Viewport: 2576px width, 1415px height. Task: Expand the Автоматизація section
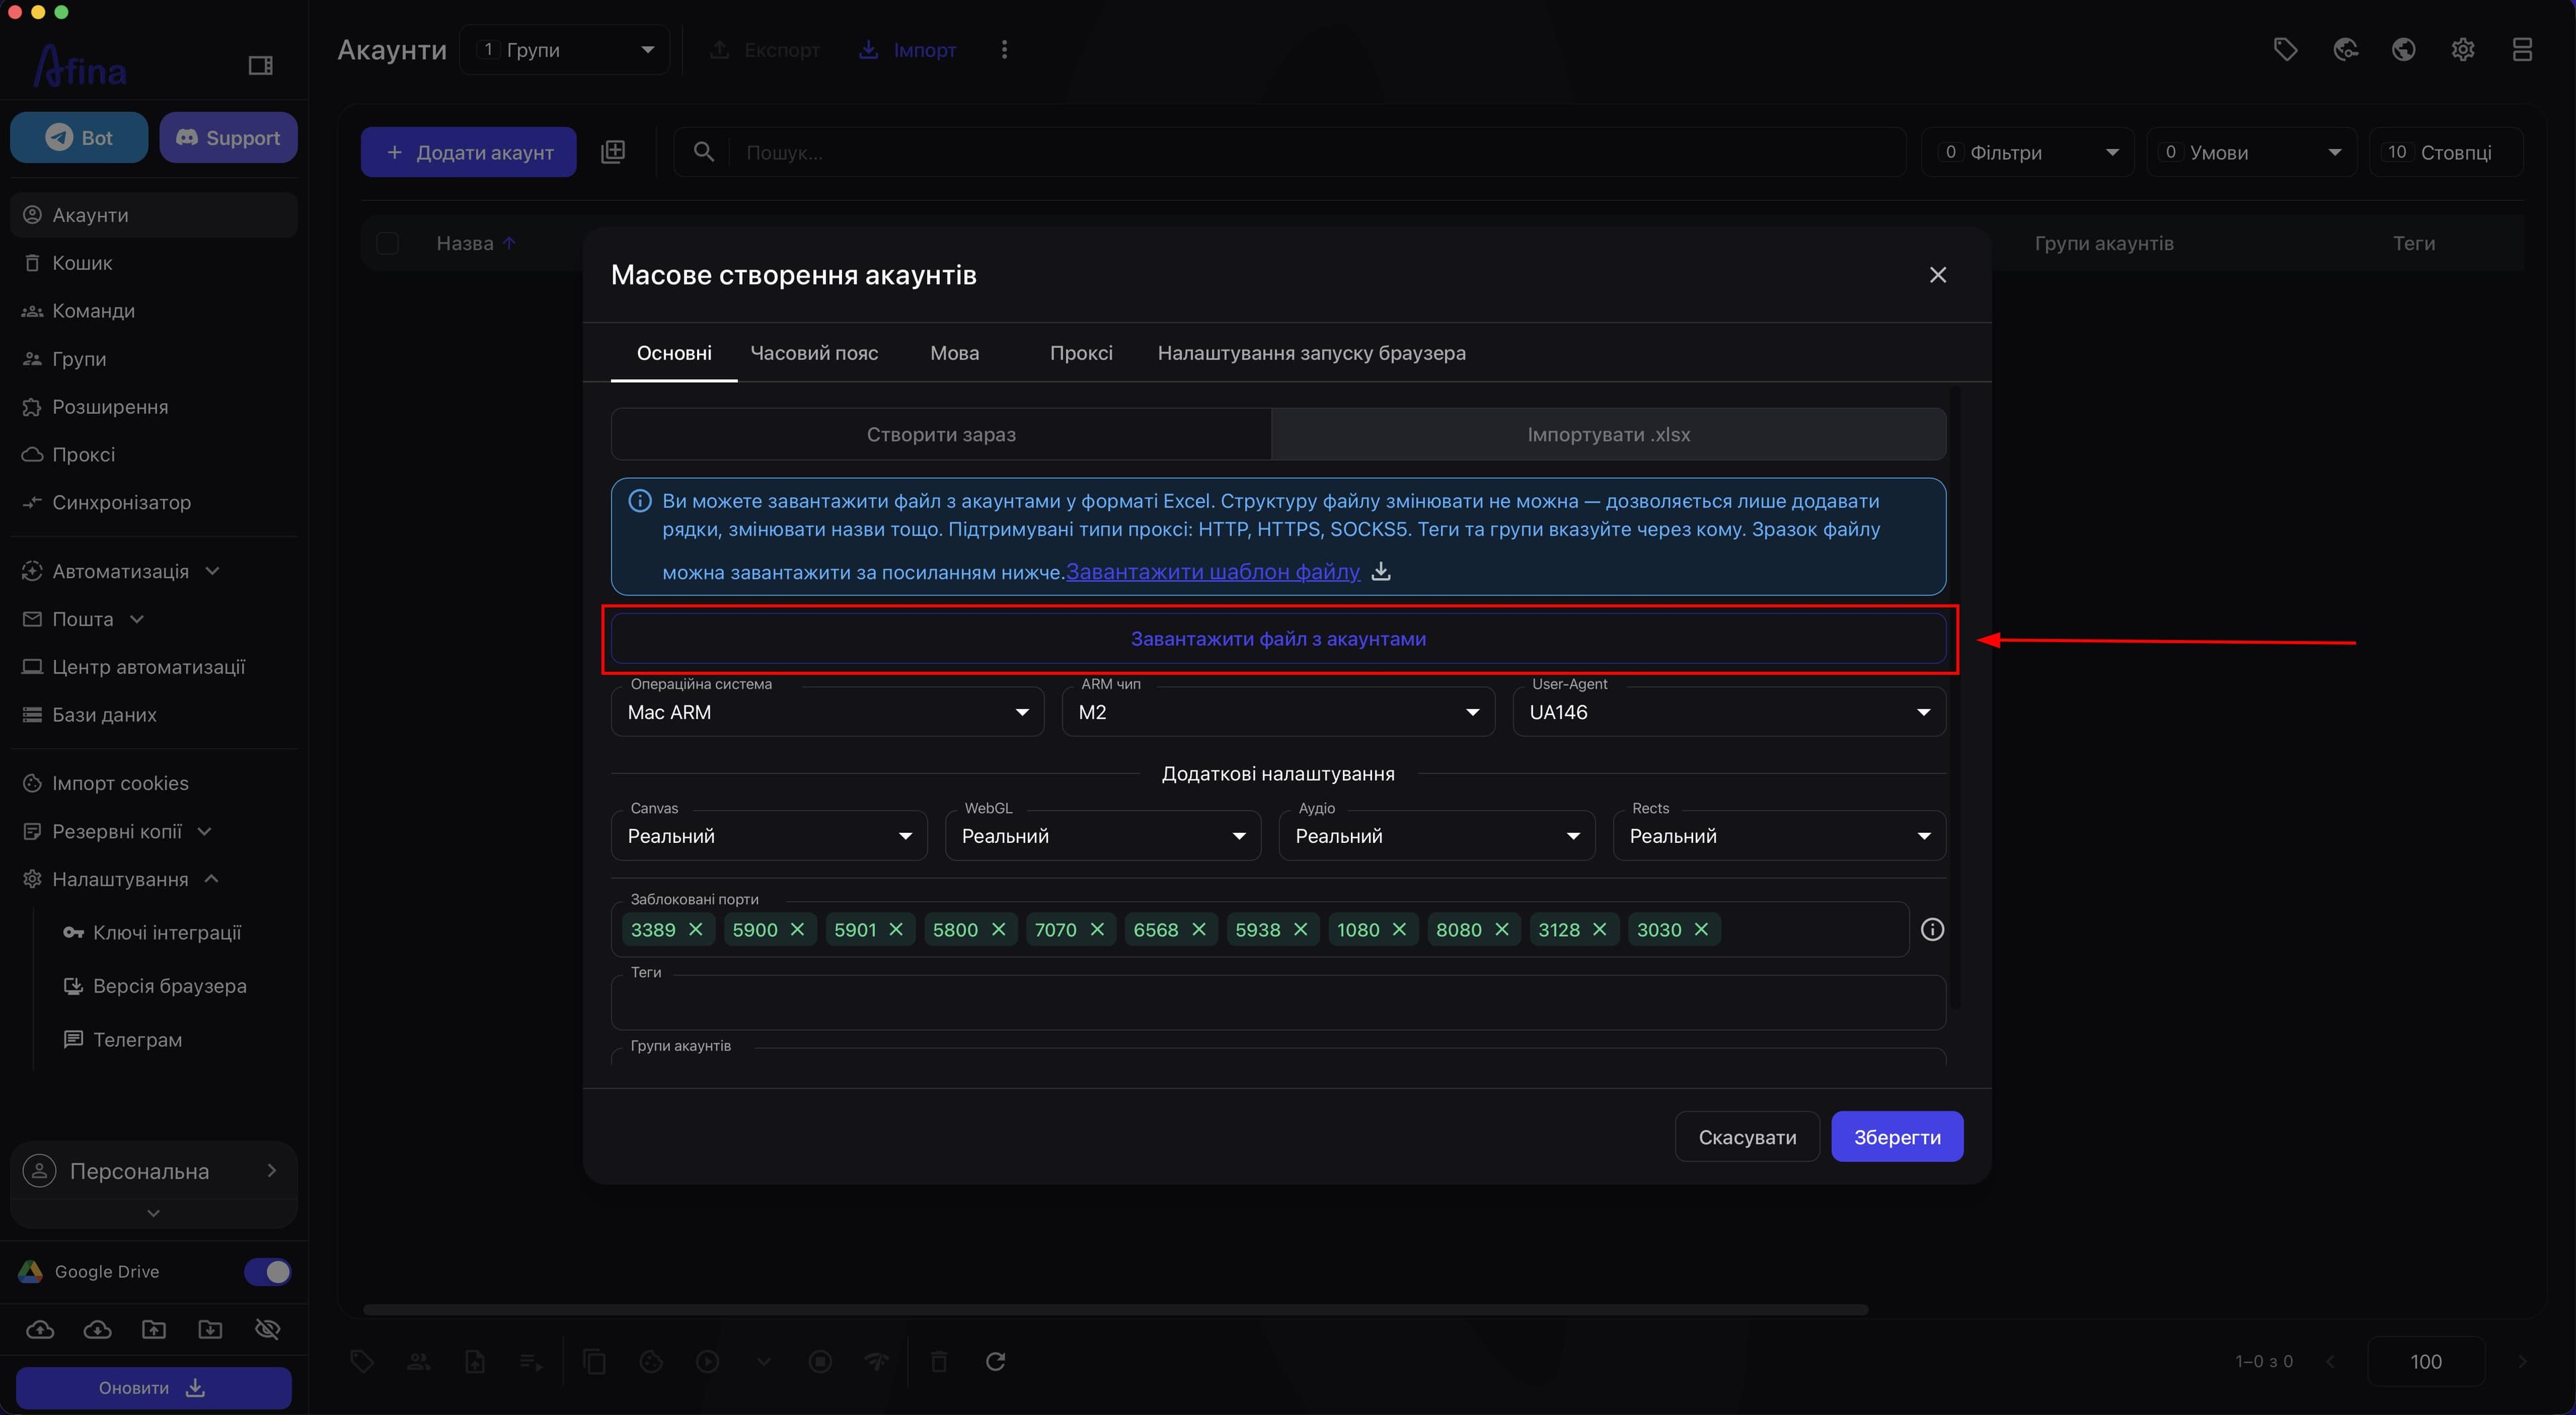tap(154, 571)
